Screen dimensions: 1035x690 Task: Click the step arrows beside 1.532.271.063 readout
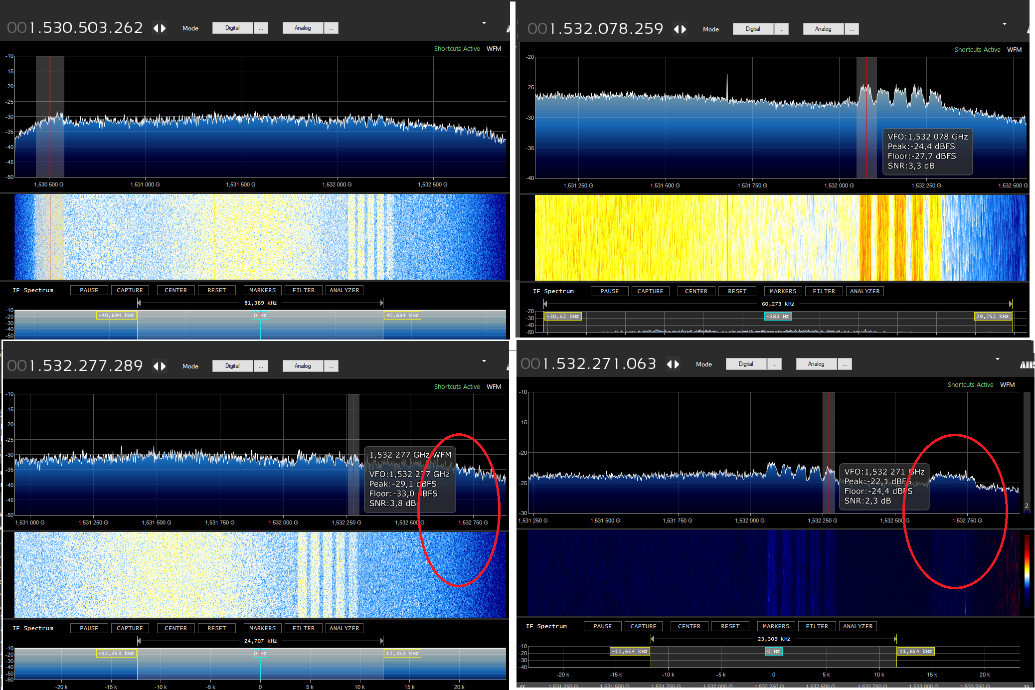tap(673, 364)
